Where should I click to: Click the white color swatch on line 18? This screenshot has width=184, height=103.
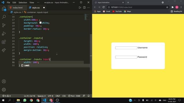click(x=41, y=23)
